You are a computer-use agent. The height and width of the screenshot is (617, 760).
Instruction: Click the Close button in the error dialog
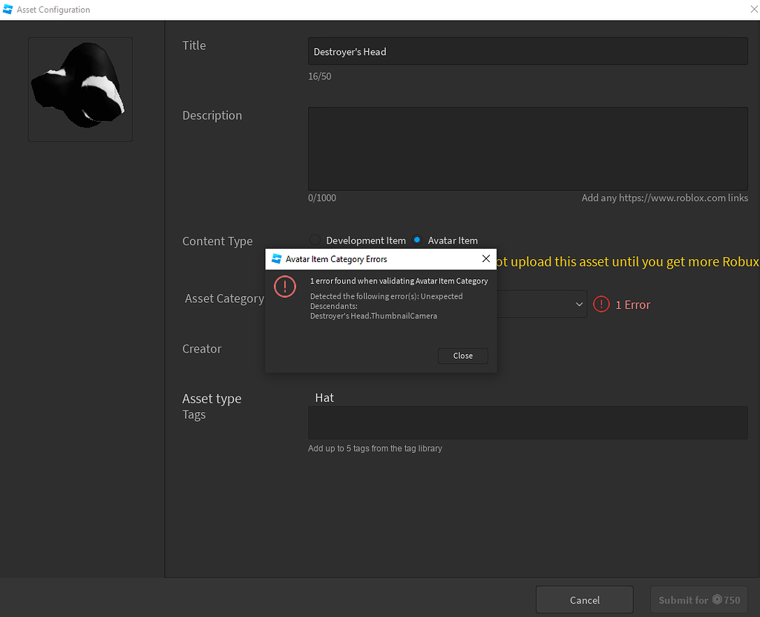pos(462,356)
